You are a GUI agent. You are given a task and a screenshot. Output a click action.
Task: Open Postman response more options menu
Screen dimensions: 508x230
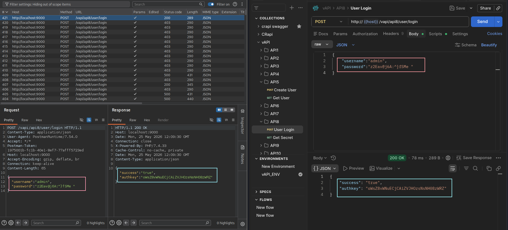coord(498,158)
